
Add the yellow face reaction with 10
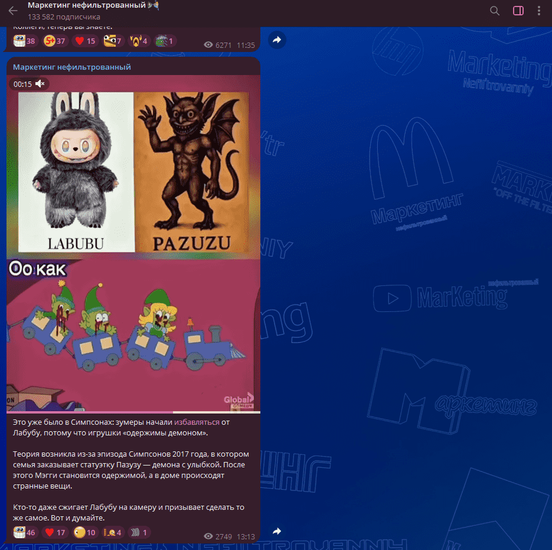85,532
